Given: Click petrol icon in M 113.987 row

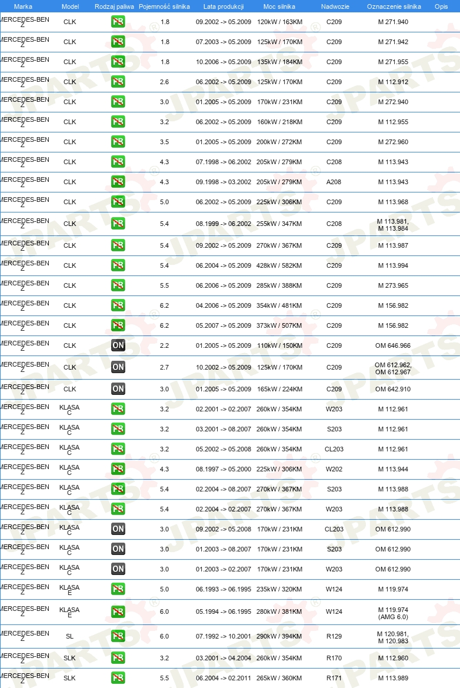Looking at the screenshot, I should [118, 245].
